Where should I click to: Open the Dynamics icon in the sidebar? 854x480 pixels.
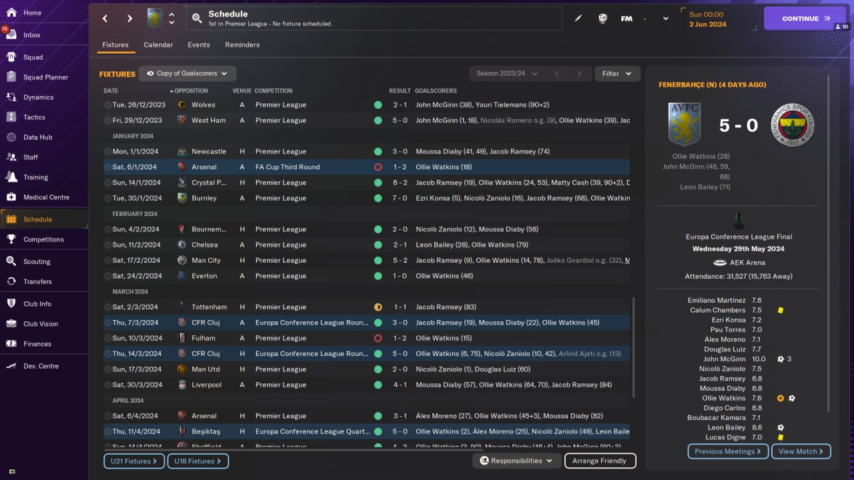pos(11,97)
